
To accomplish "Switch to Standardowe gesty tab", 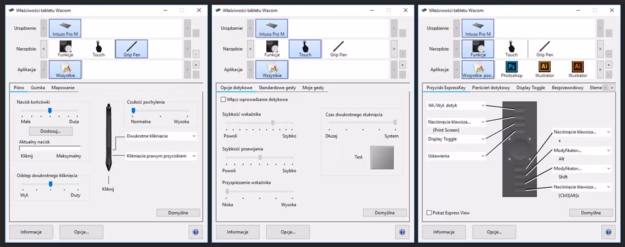I will [x=277, y=87].
